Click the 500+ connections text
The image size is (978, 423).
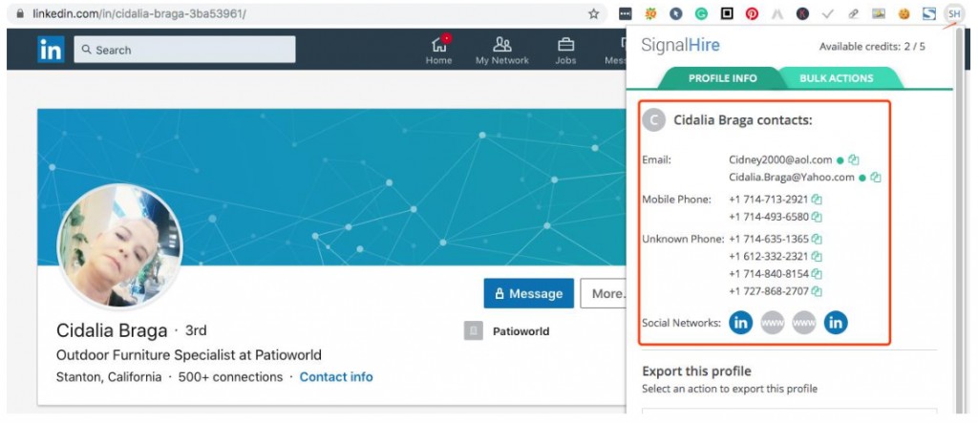[230, 377]
